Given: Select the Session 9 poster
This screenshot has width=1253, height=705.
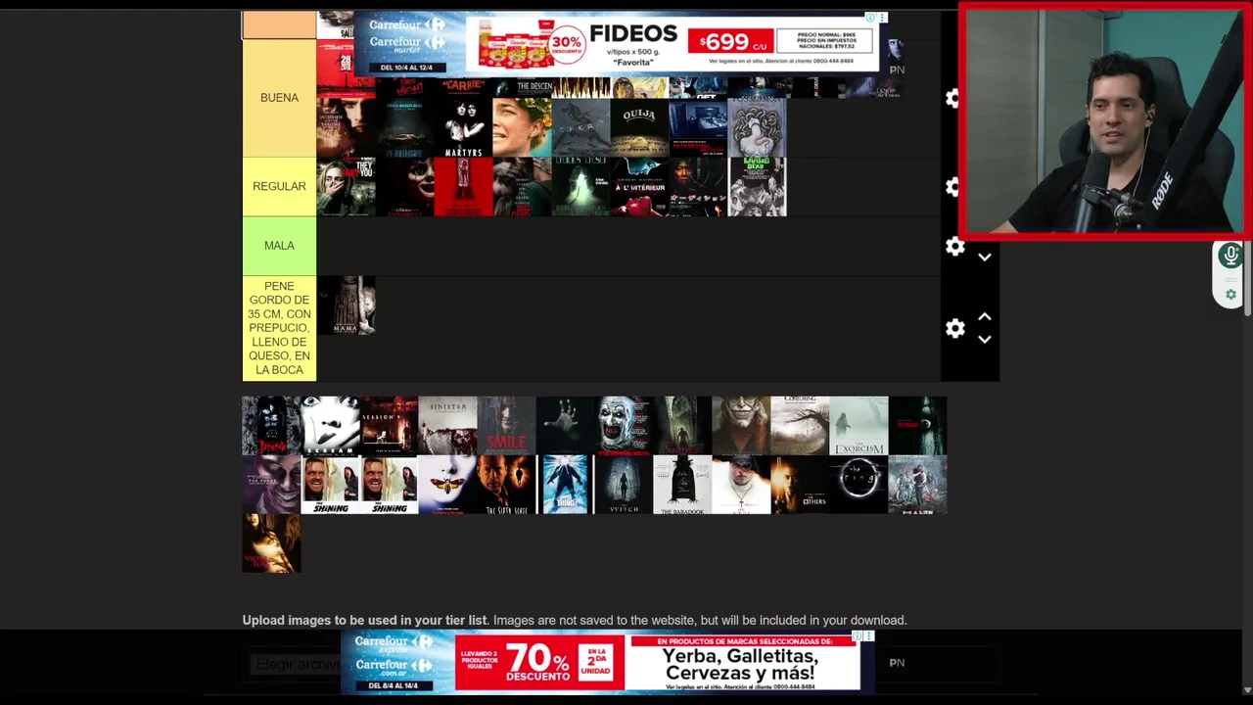Looking at the screenshot, I should pos(389,426).
